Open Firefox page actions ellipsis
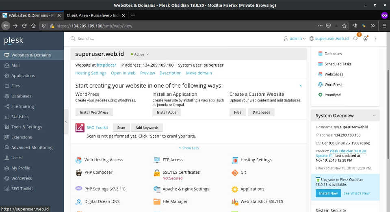 (320, 26)
